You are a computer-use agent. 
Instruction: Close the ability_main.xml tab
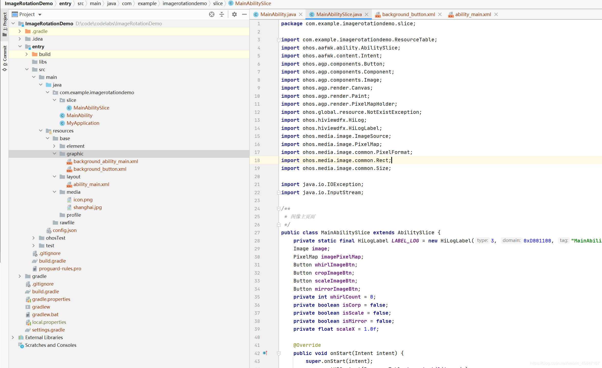click(496, 14)
